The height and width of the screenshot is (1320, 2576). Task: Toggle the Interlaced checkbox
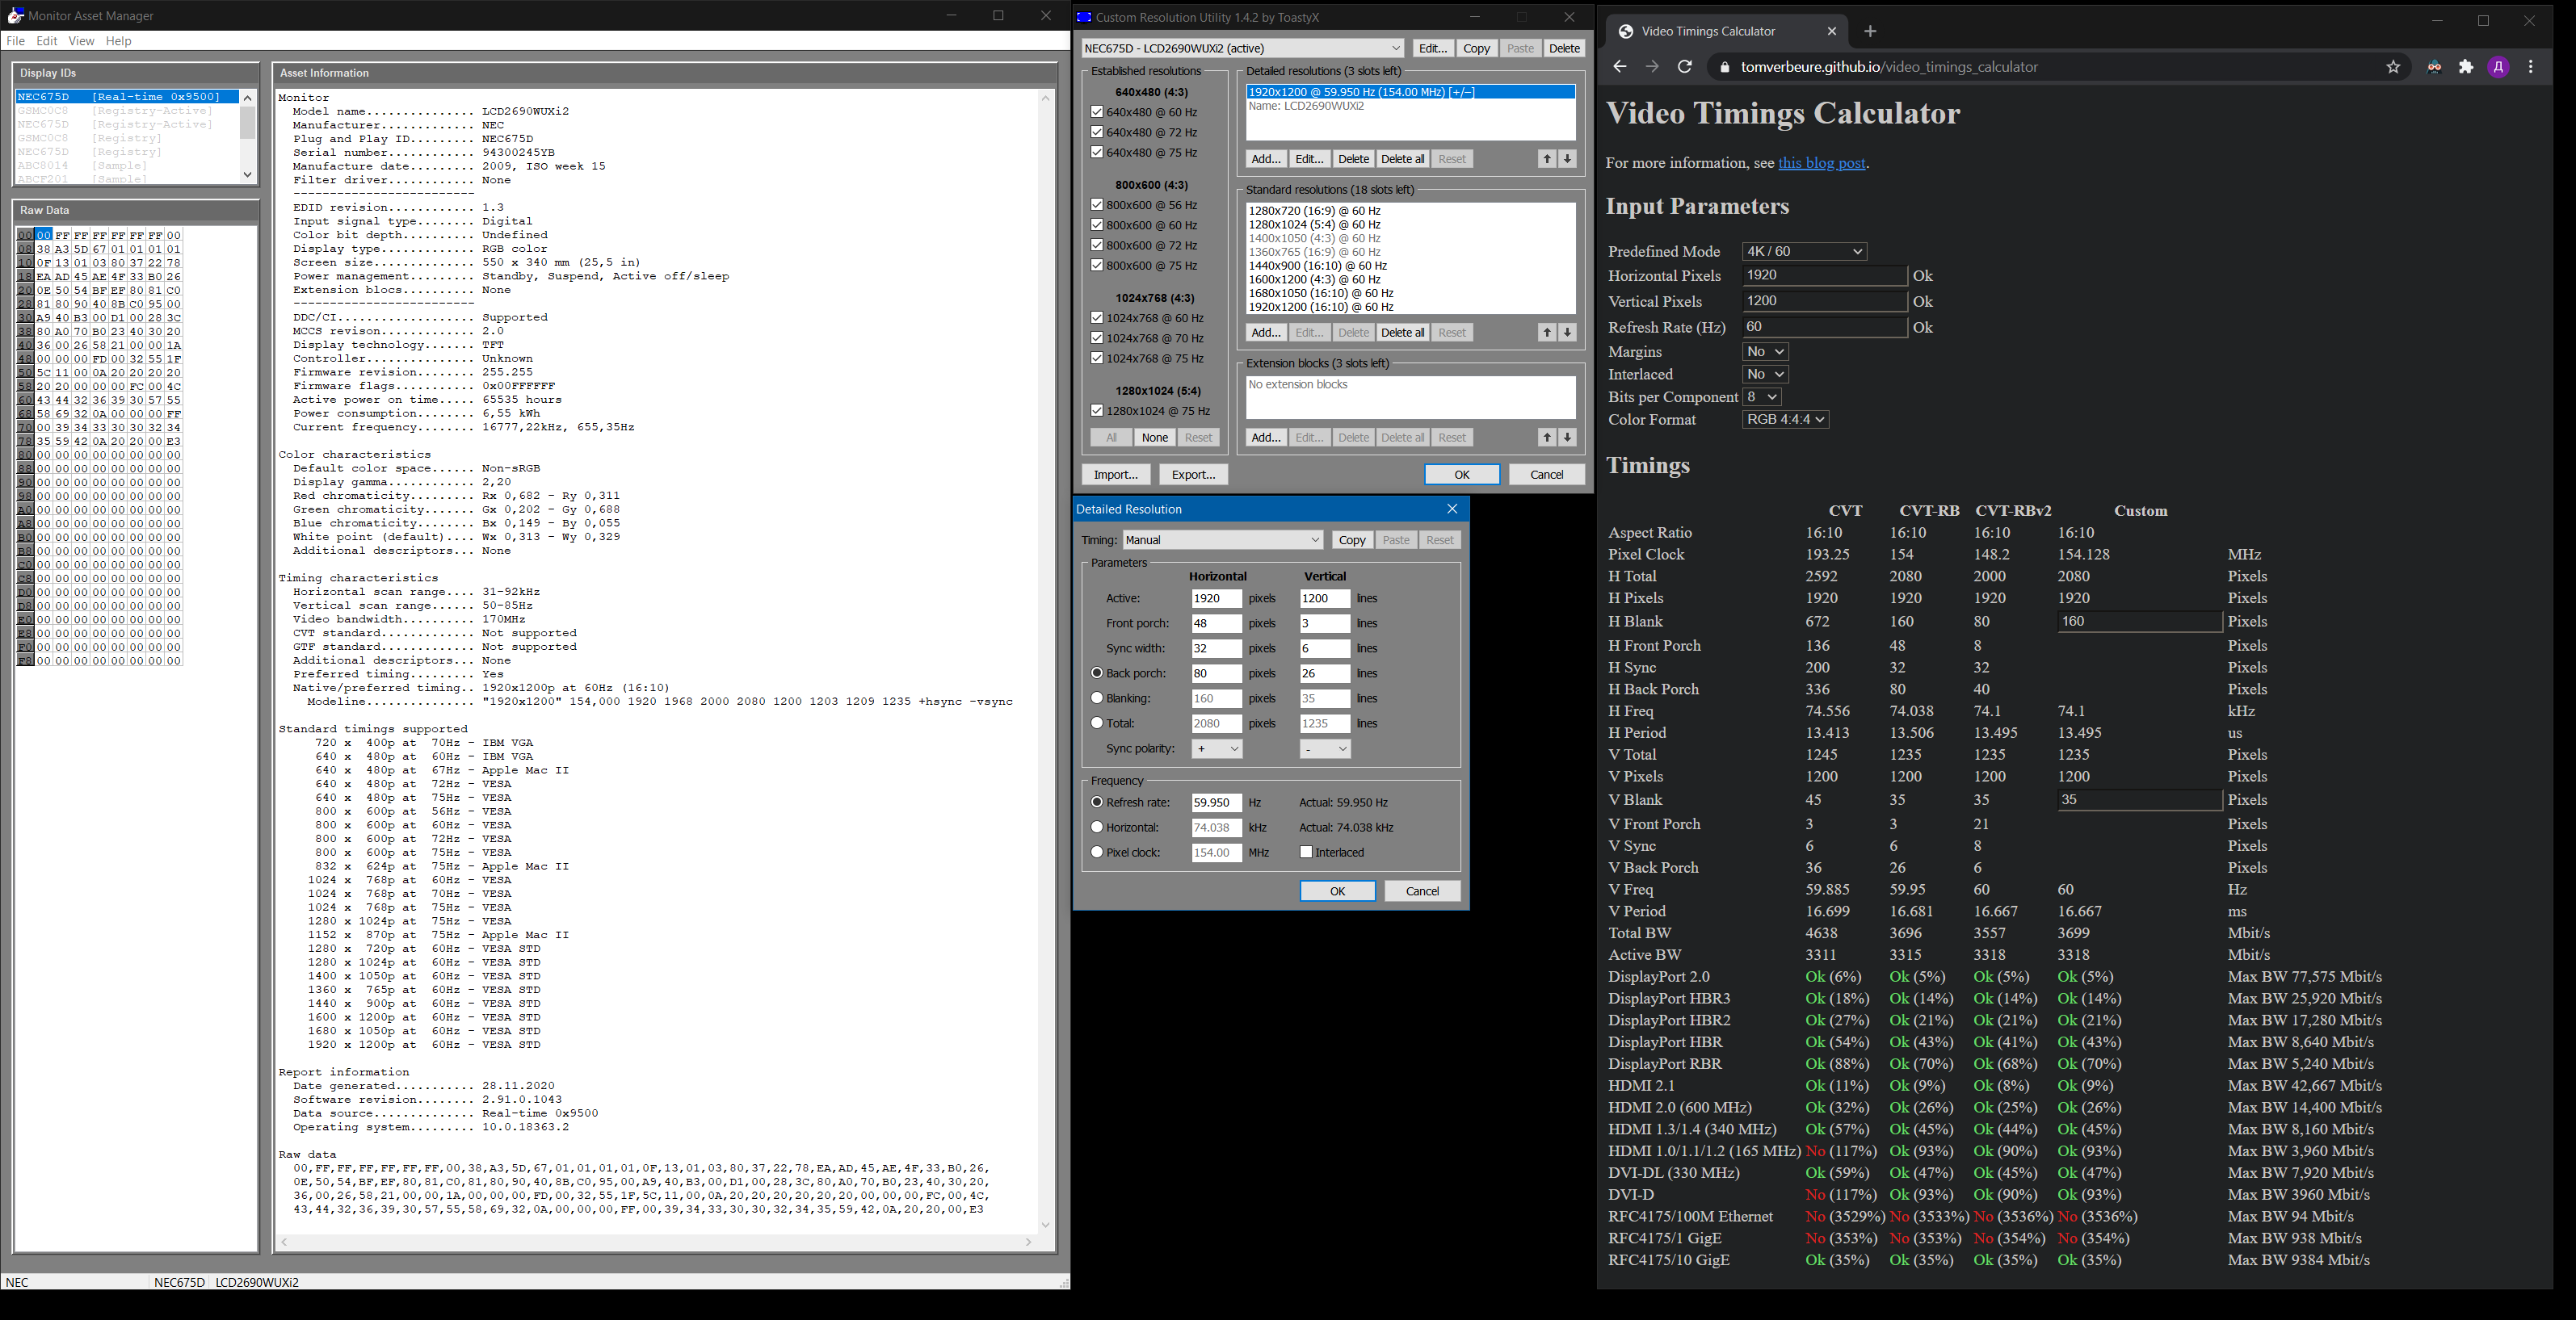pyautogui.click(x=1306, y=853)
